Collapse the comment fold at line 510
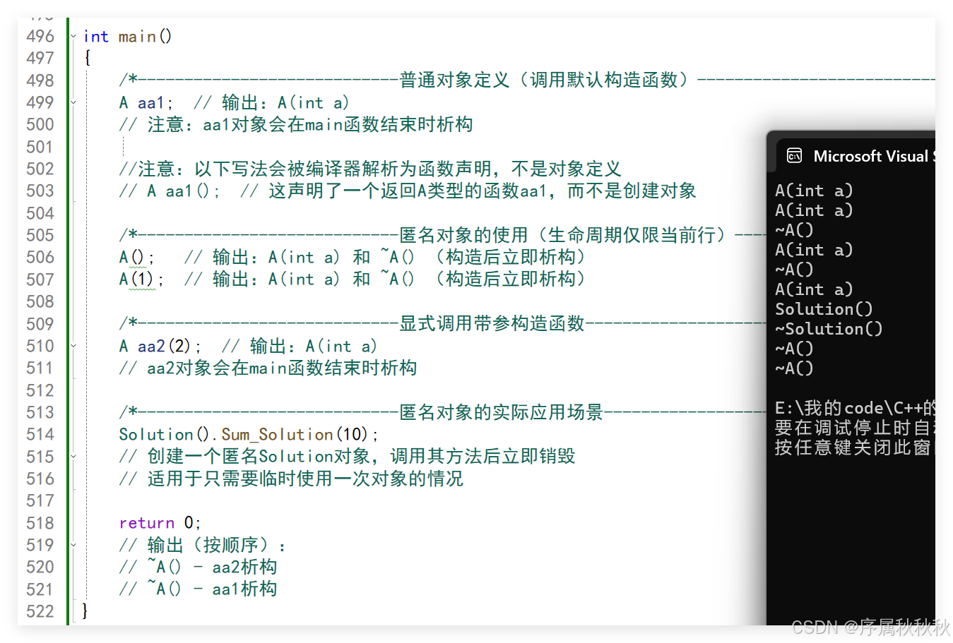 tap(73, 346)
